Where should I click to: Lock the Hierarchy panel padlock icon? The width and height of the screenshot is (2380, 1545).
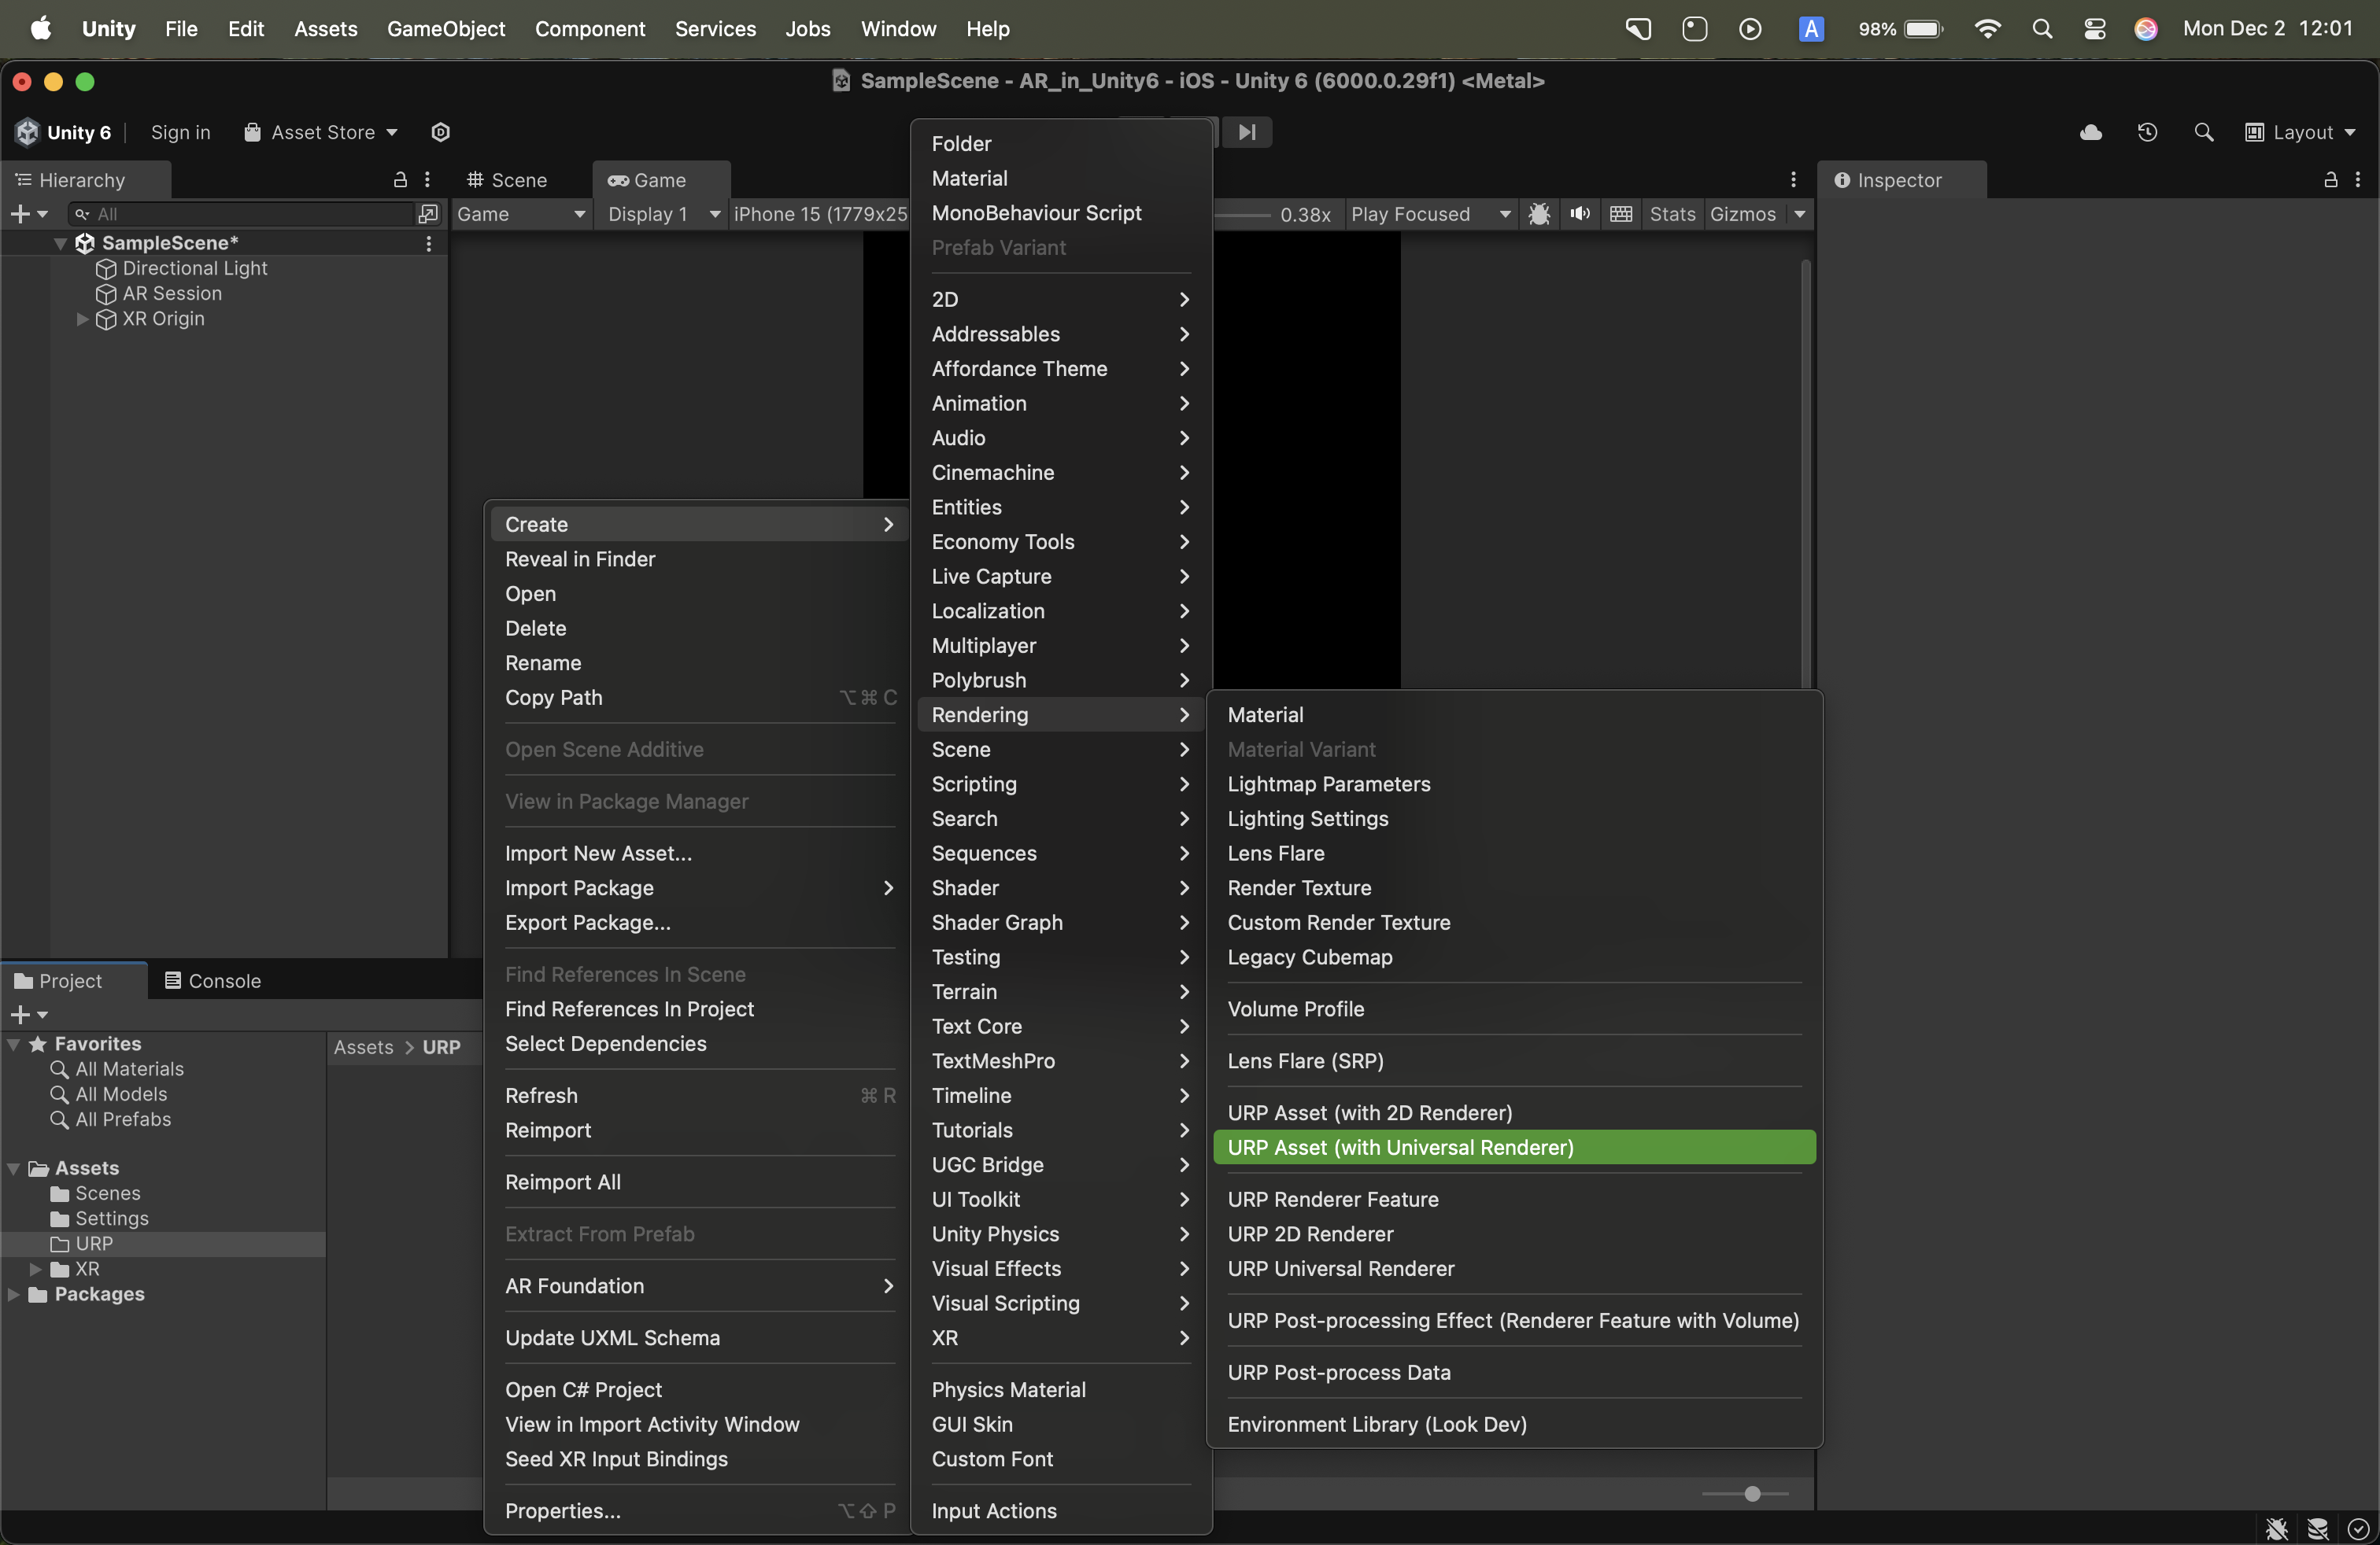coord(400,180)
